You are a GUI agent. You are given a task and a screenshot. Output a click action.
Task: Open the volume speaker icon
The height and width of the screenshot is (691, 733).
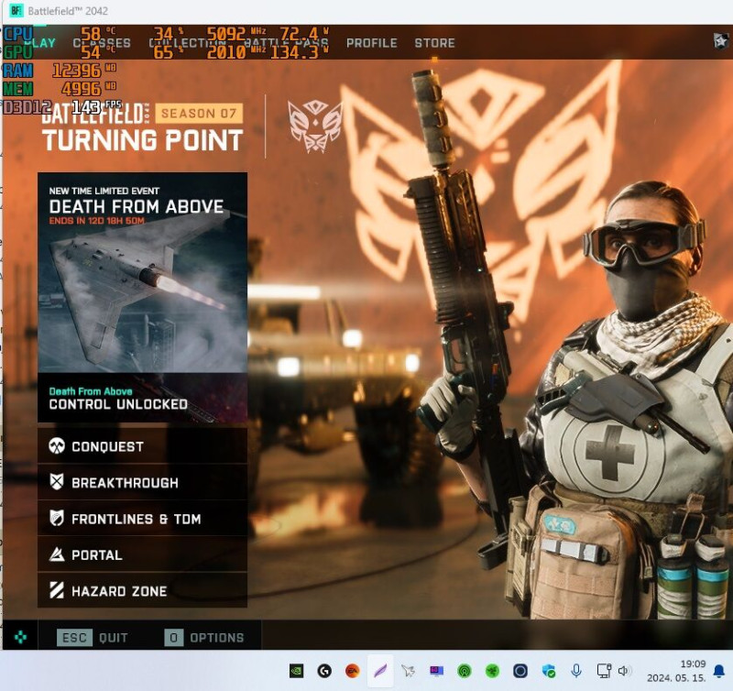(623, 671)
